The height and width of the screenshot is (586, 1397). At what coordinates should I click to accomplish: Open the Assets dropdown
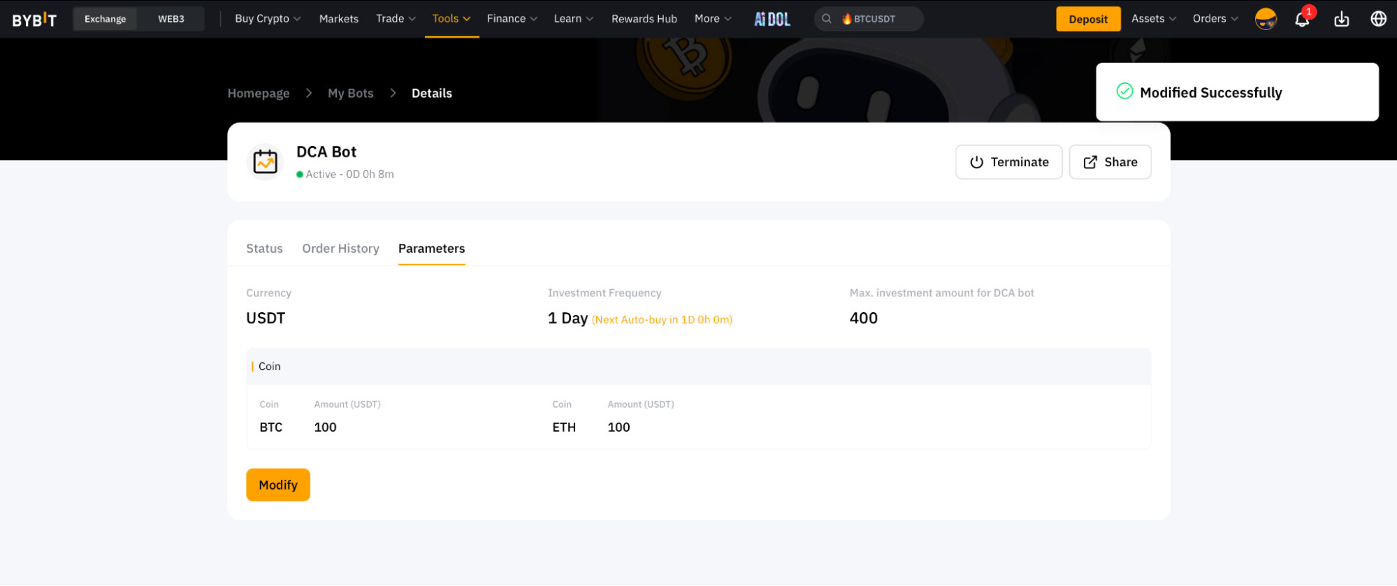1153,19
